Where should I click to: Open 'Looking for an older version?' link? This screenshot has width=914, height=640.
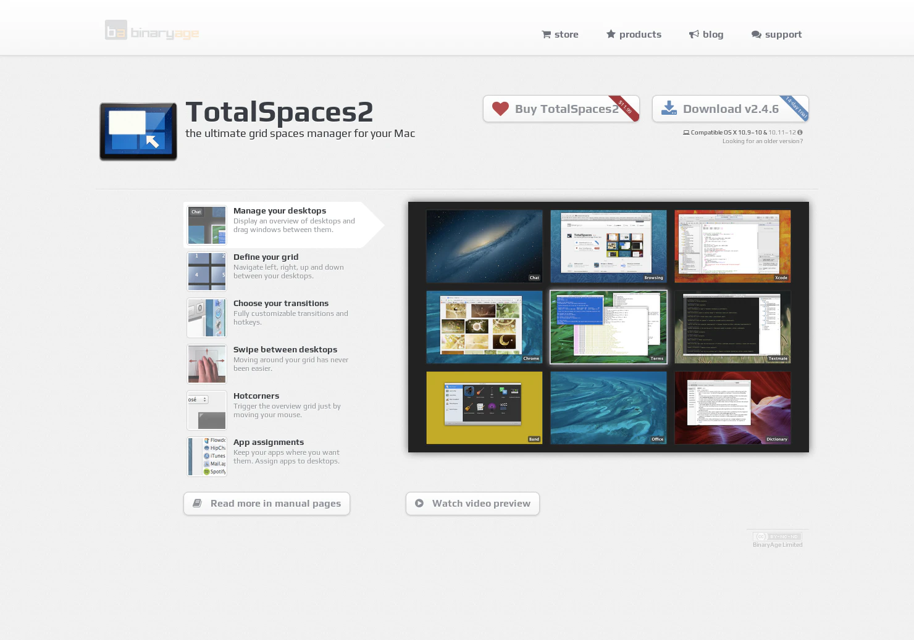click(763, 141)
